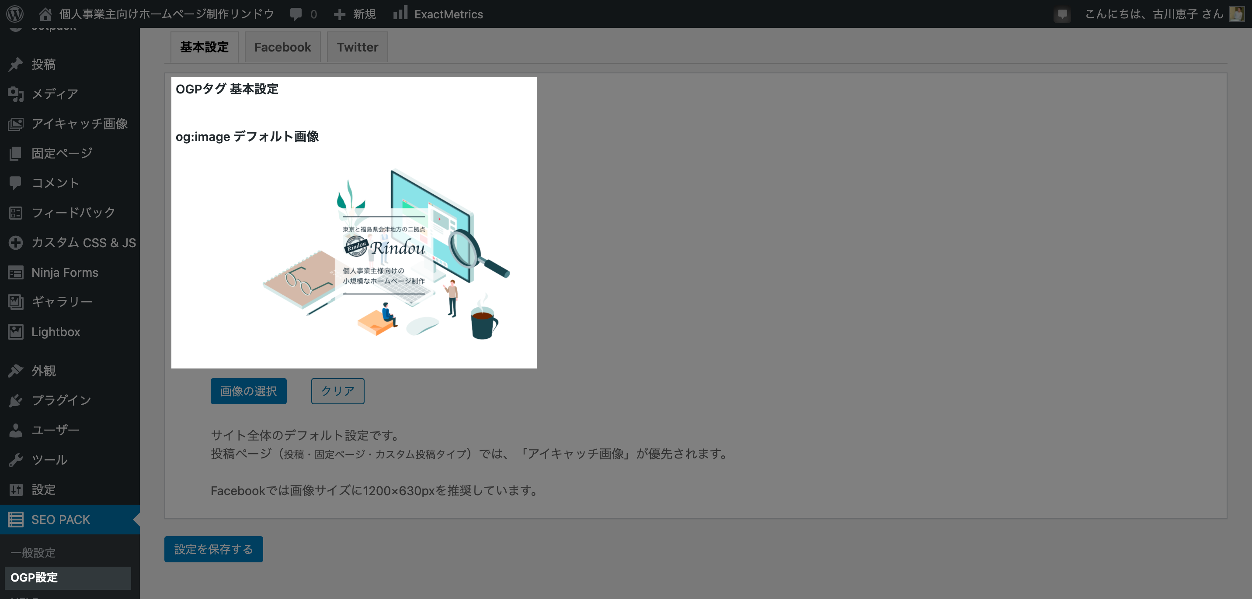This screenshot has width=1252, height=599.
Task: Click ExactMetrics text in admin bar
Action: 448,14
